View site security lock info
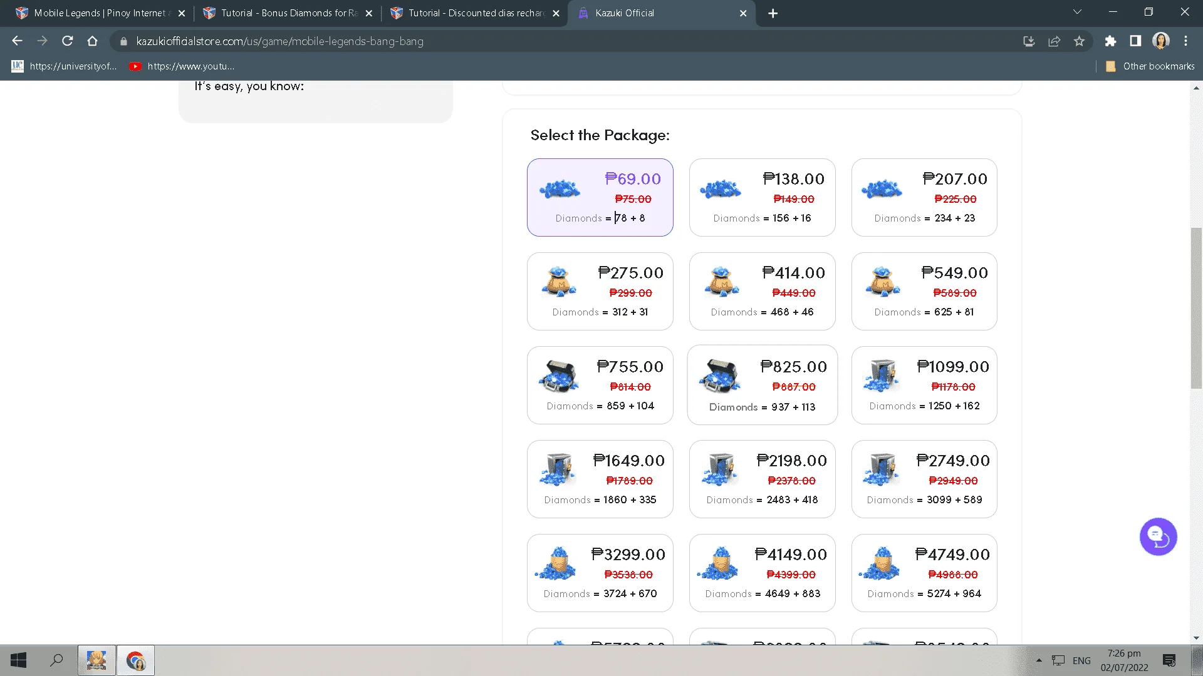This screenshot has width=1203, height=676. [x=123, y=41]
